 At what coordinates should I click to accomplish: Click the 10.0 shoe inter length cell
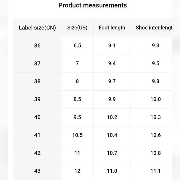click(156, 99)
